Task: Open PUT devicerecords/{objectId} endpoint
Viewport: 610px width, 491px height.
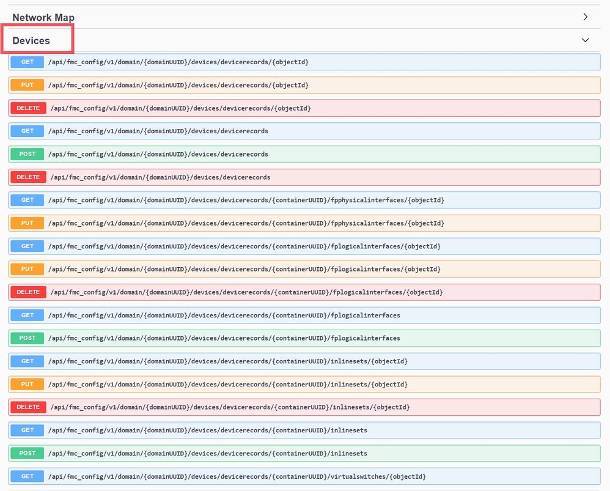Action: click(x=304, y=85)
